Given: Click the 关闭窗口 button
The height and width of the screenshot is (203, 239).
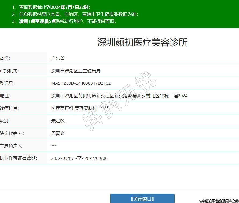Looking at the screenshot, I should pos(142,199).
